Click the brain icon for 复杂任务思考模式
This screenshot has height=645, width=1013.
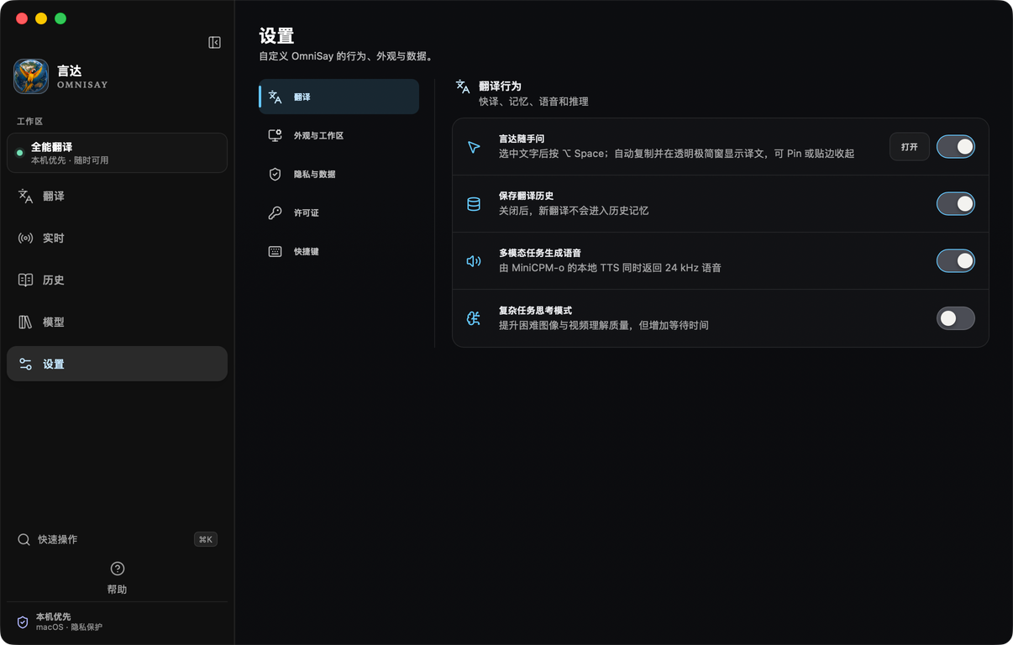(x=474, y=318)
